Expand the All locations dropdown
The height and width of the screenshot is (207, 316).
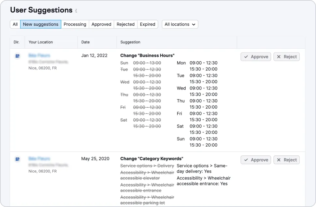point(180,24)
